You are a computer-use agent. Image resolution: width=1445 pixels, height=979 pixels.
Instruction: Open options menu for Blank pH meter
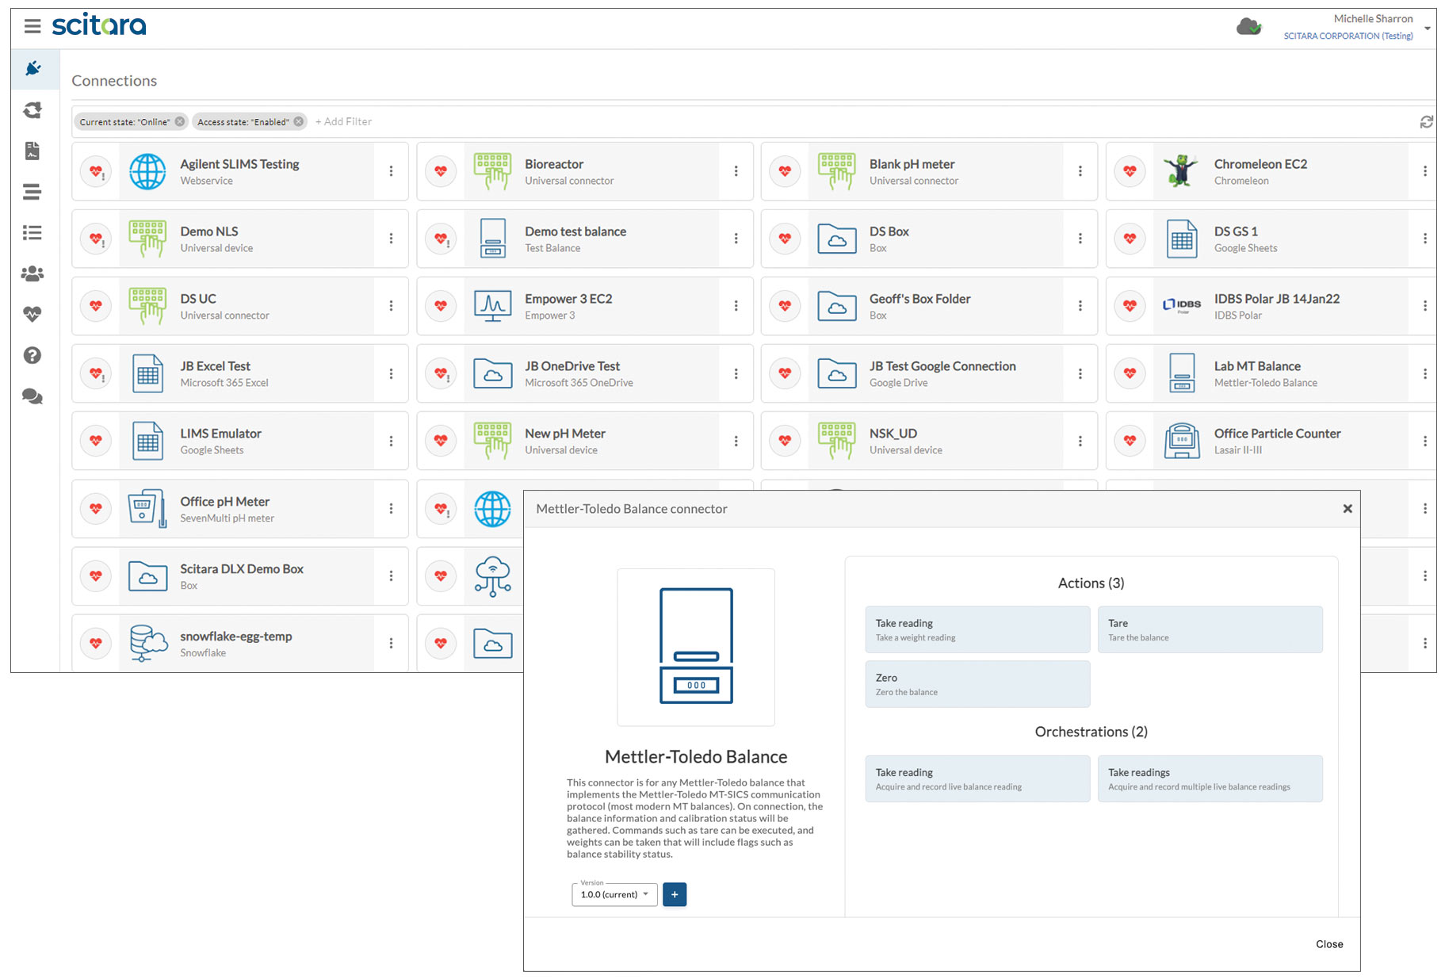pyautogui.click(x=1080, y=171)
